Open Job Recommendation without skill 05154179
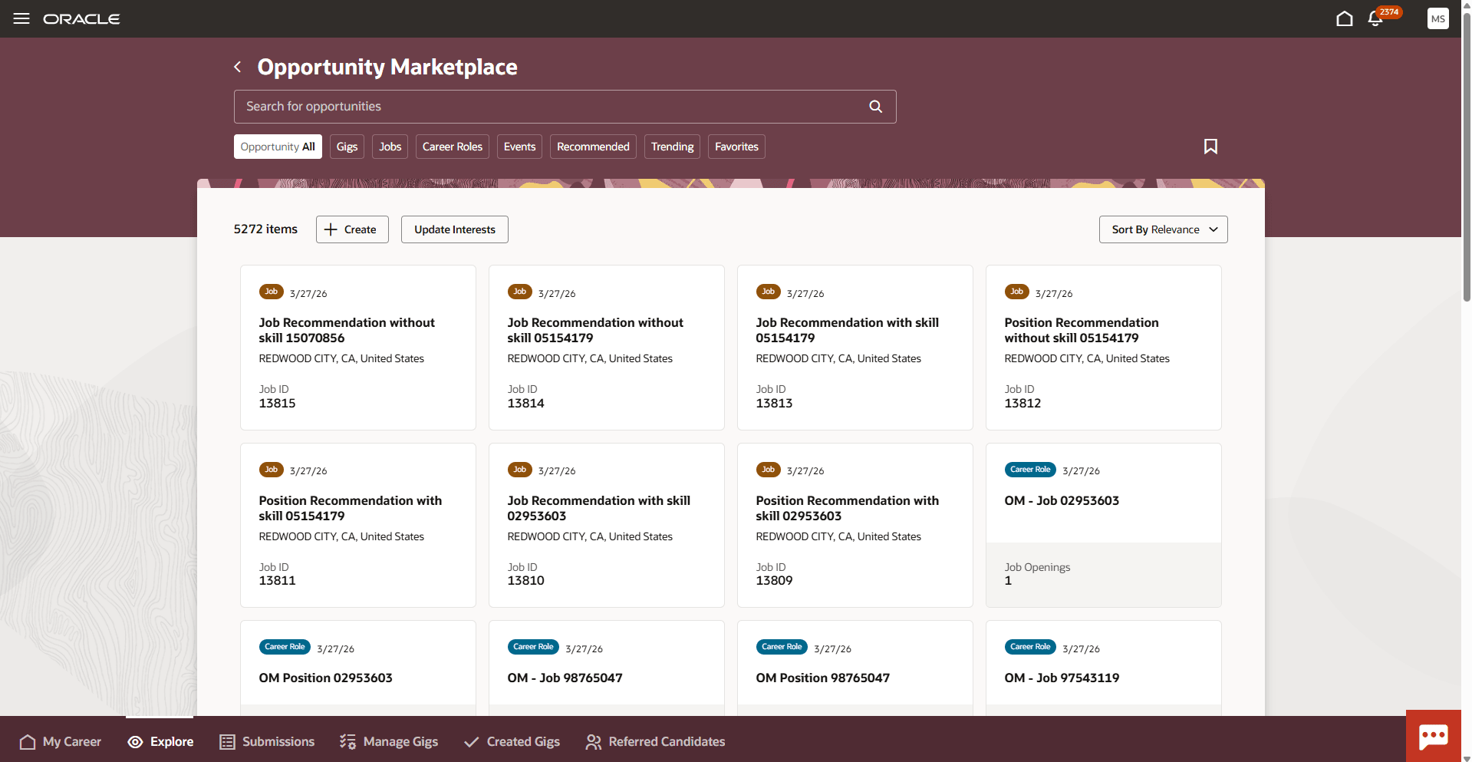This screenshot has height=762, width=1472. [595, 330]
